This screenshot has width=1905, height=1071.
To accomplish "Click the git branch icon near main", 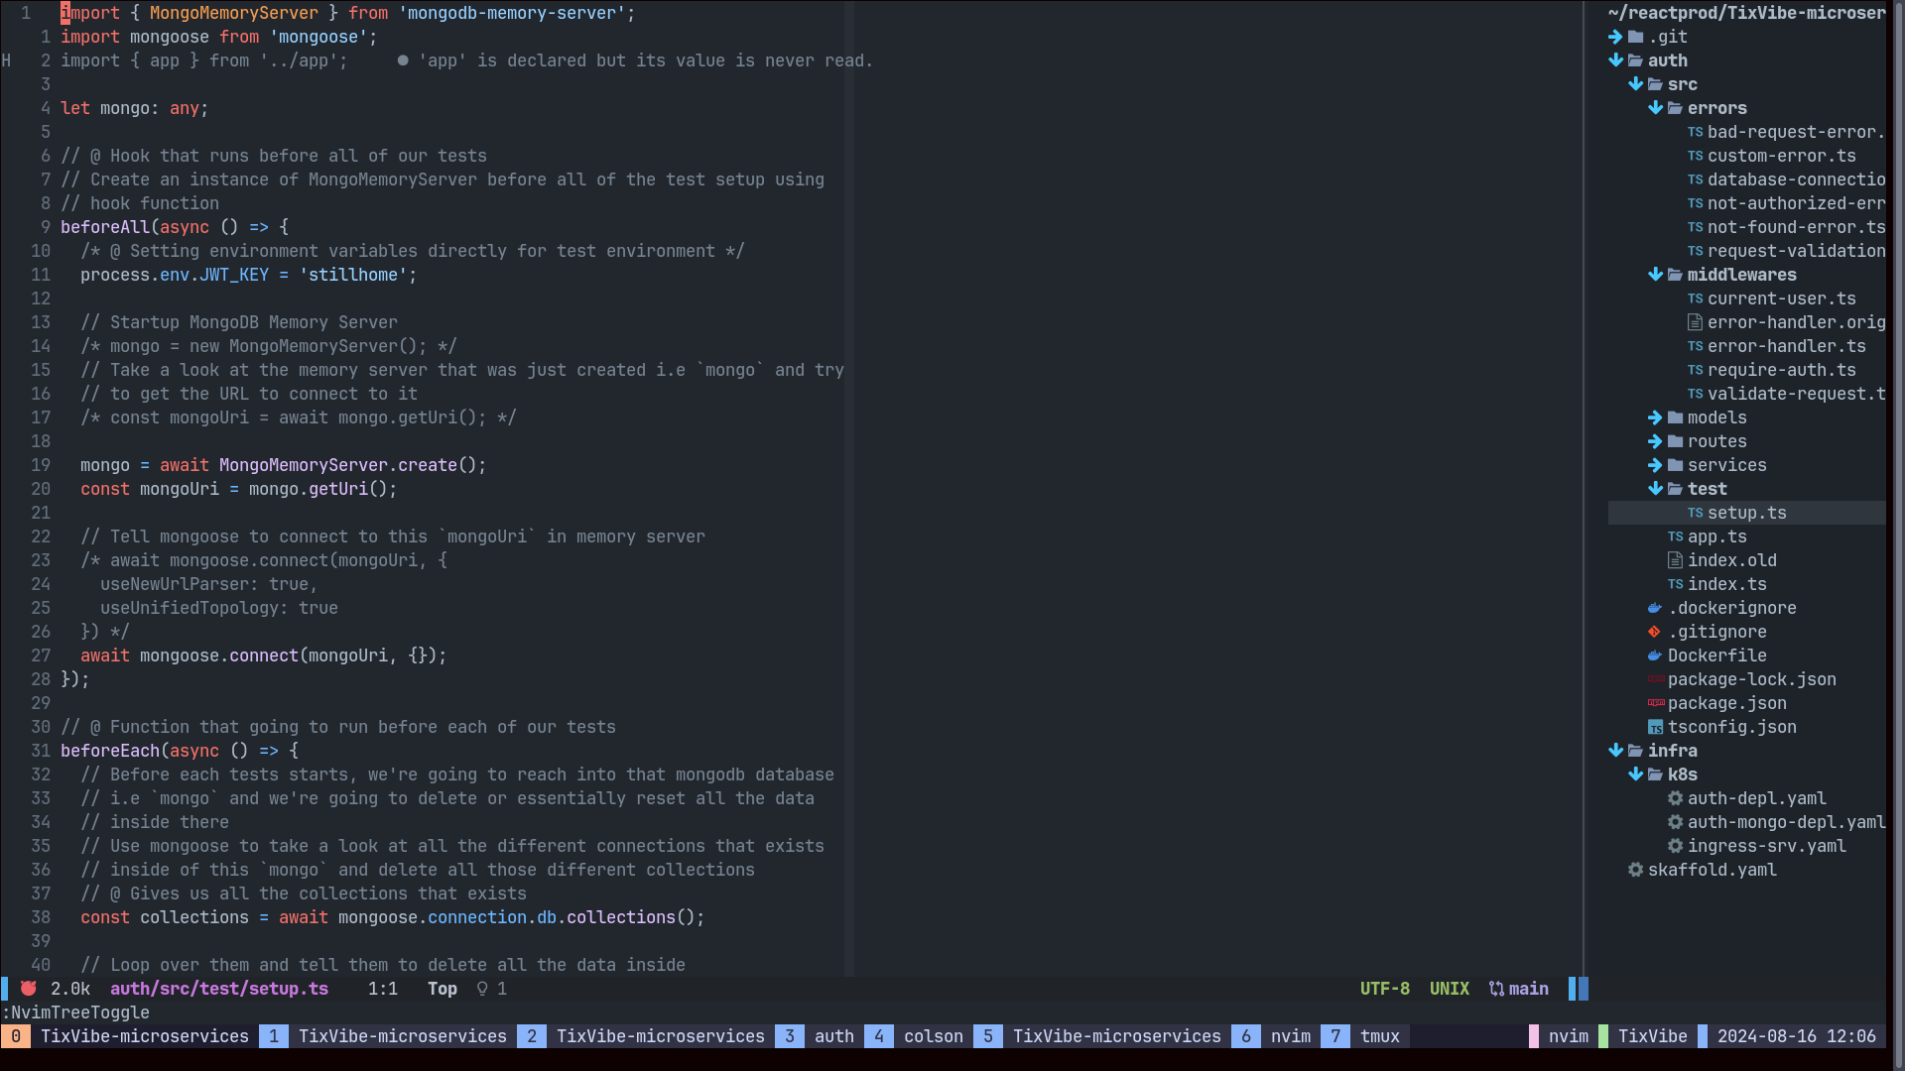I will click(1496, 989).
